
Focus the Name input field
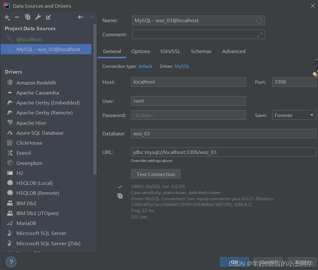click(198, 21)
